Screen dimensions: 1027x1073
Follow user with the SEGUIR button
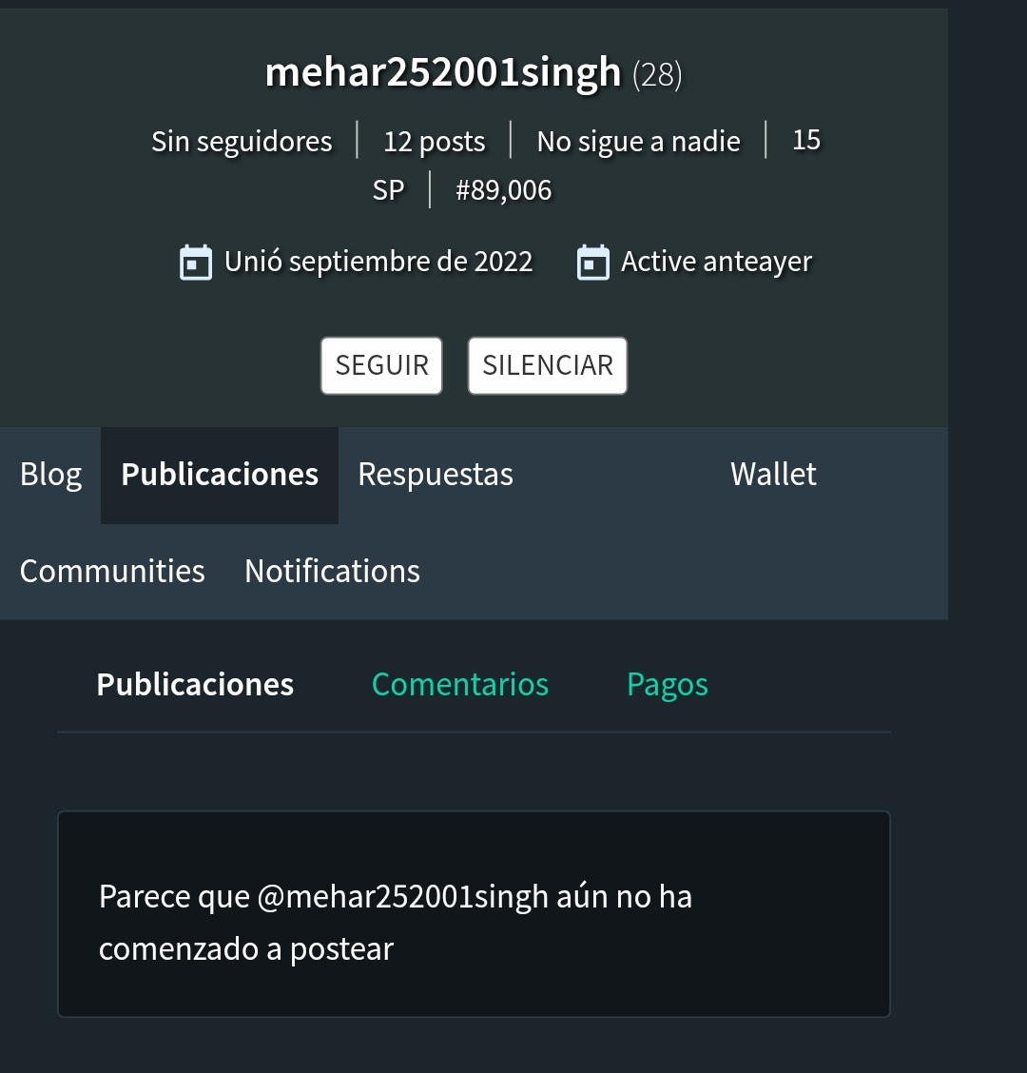click(x=381, y=365)
